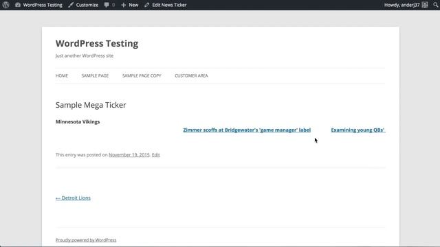Open the Customize option in admin bar
440x247 pixels.
(83, 5)
